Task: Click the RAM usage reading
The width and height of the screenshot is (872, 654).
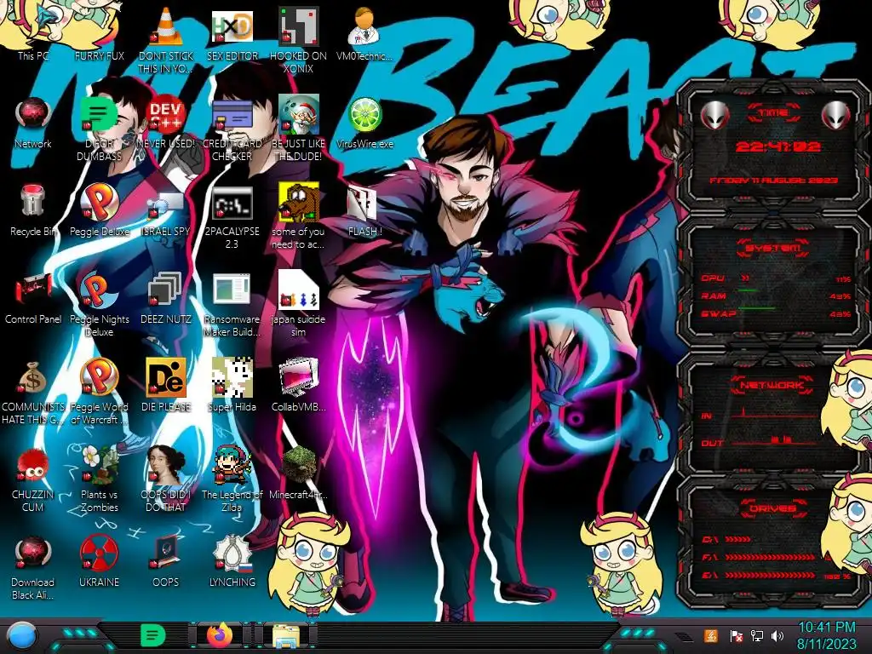Action: (x=840, y=296)
